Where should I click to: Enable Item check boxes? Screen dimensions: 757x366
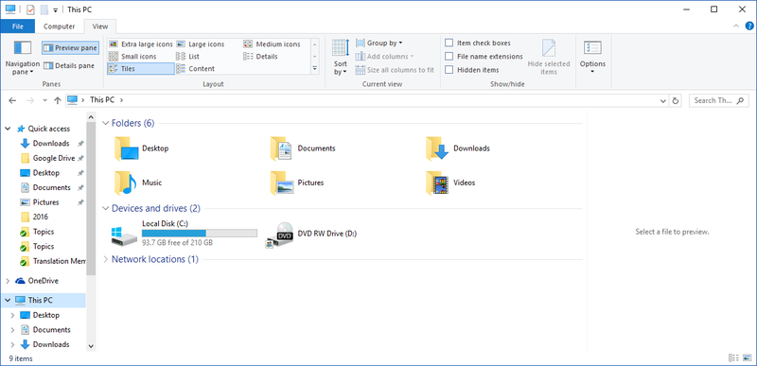point(478,43)
